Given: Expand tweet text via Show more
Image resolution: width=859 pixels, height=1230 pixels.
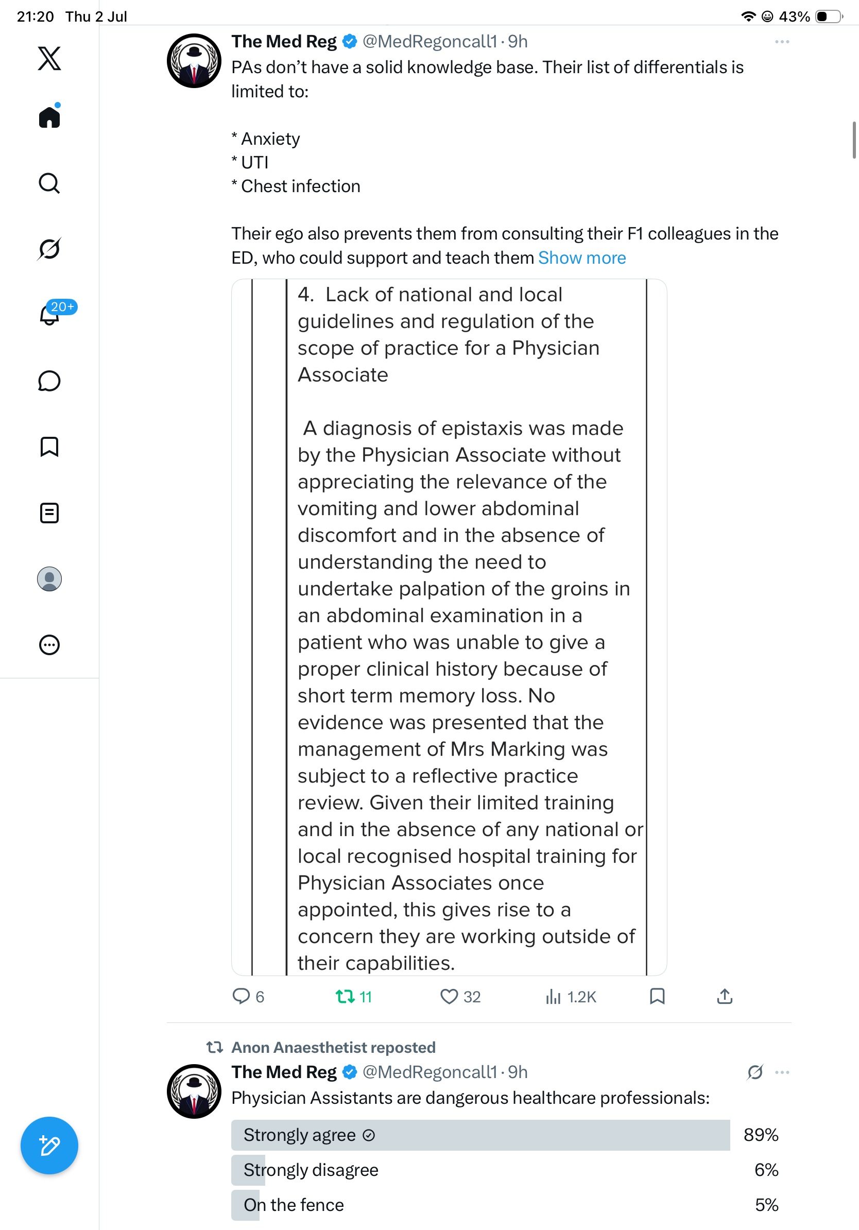Looking at the screenshot, I should pyautogui.click(x=581, y=258).
